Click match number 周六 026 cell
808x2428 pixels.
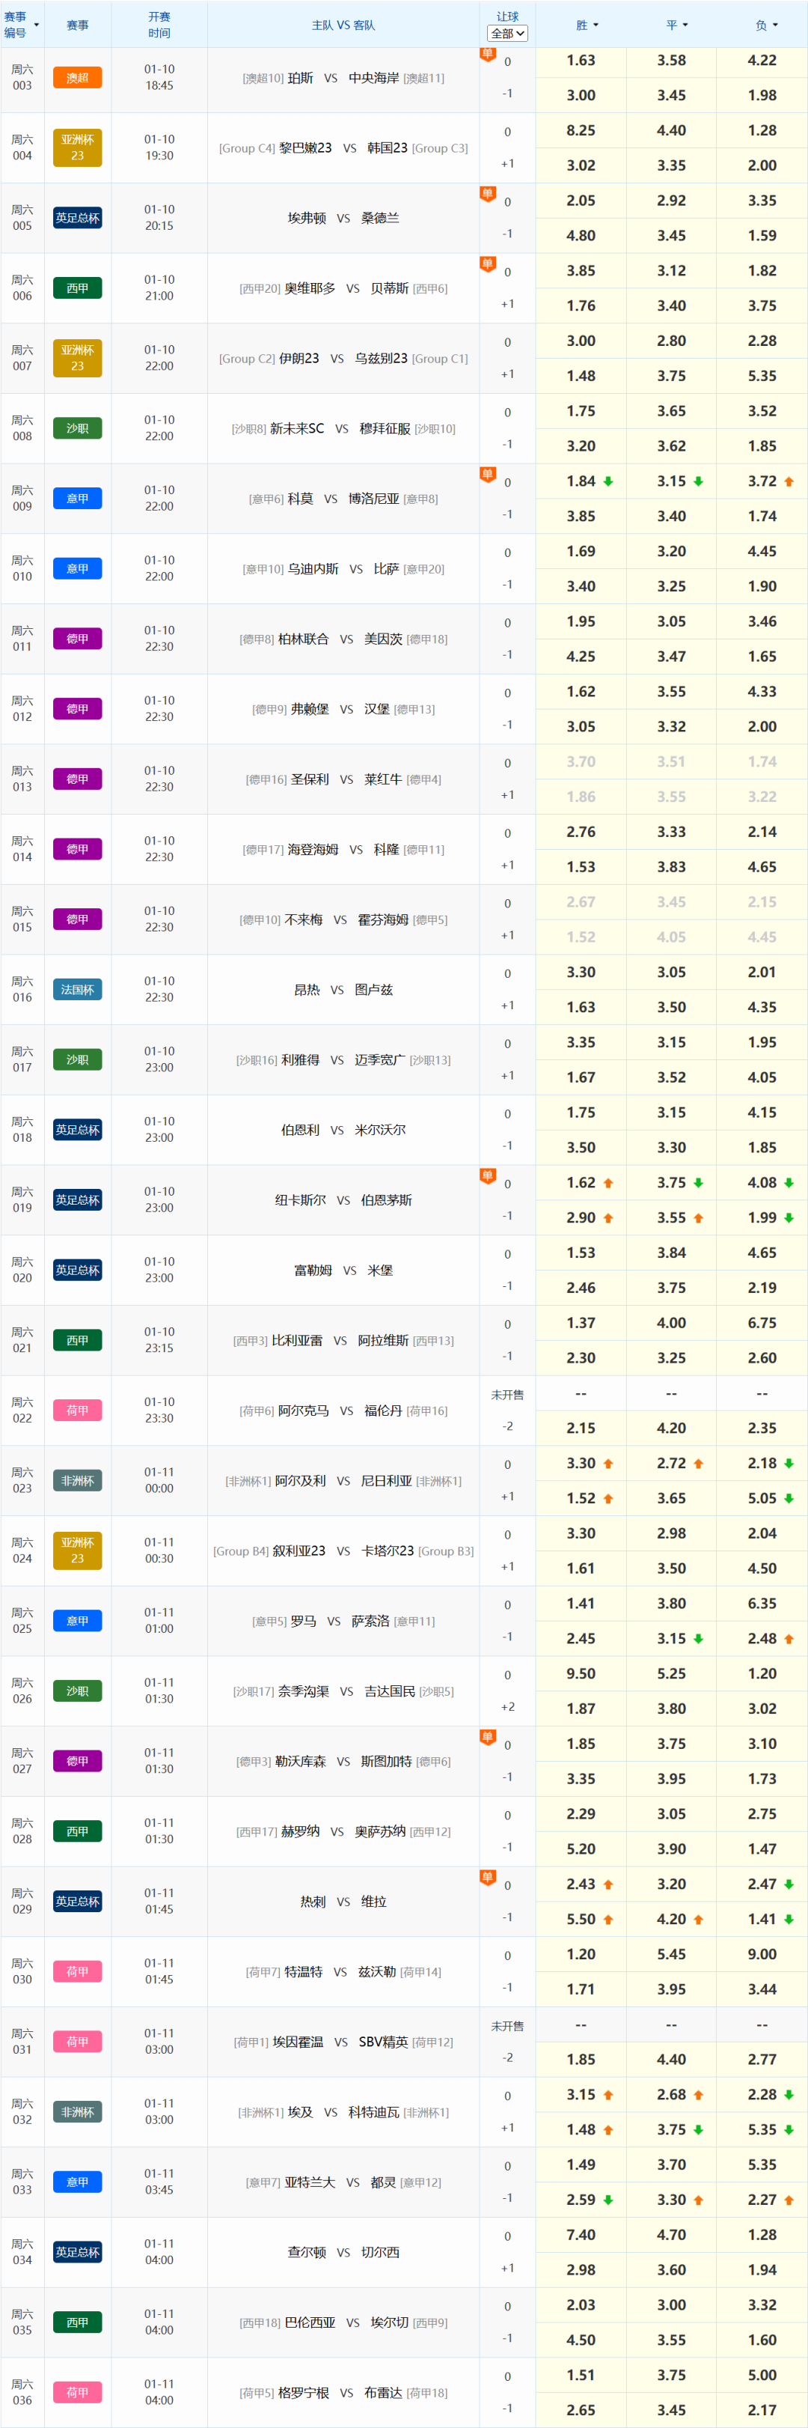[x=22, y=1691]
